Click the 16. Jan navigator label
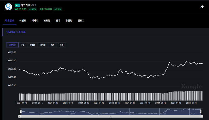Screen dimensions: 209x120 [163, 114]
